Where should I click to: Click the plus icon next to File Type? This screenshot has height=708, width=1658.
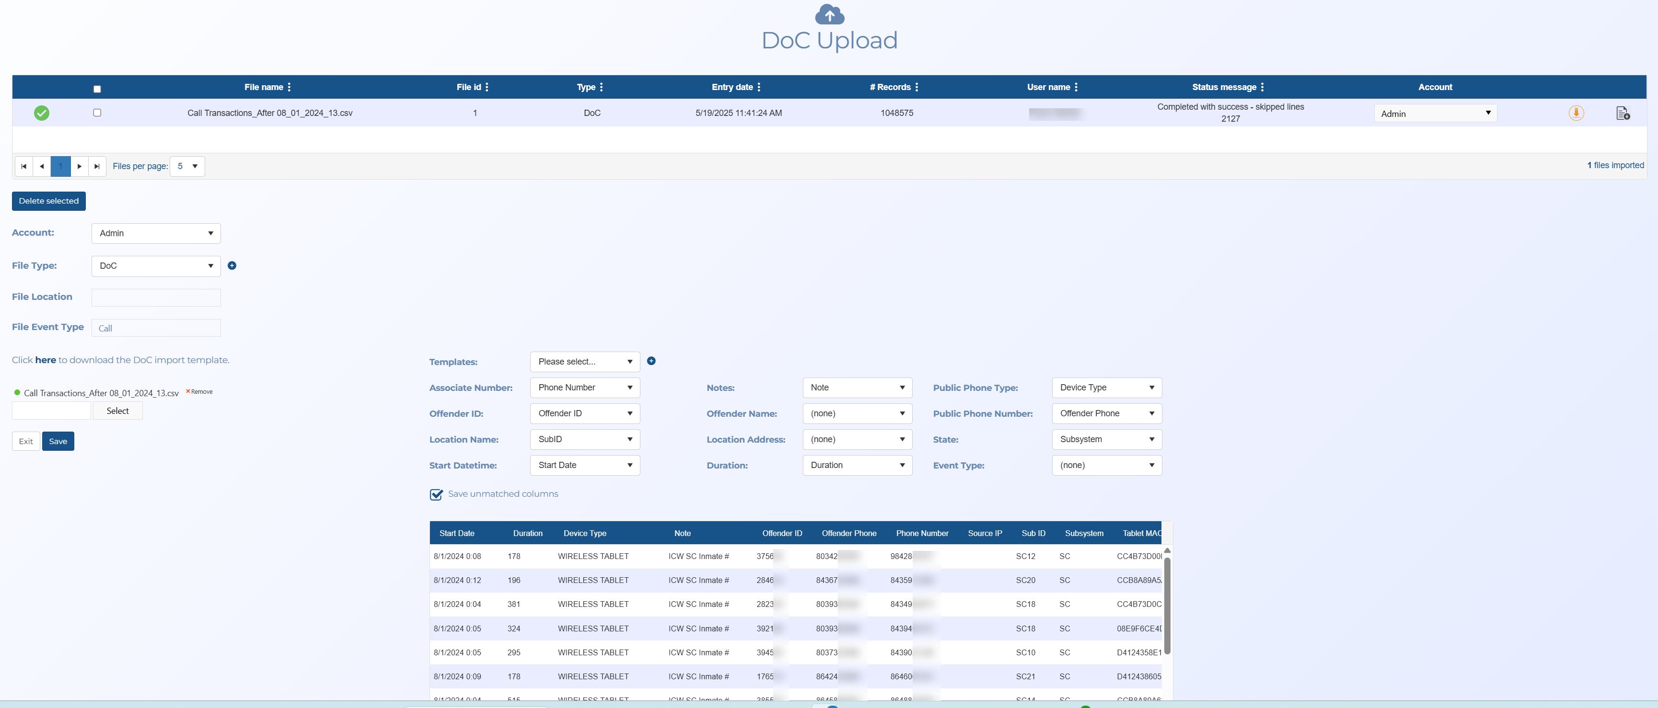pos(232,265)
